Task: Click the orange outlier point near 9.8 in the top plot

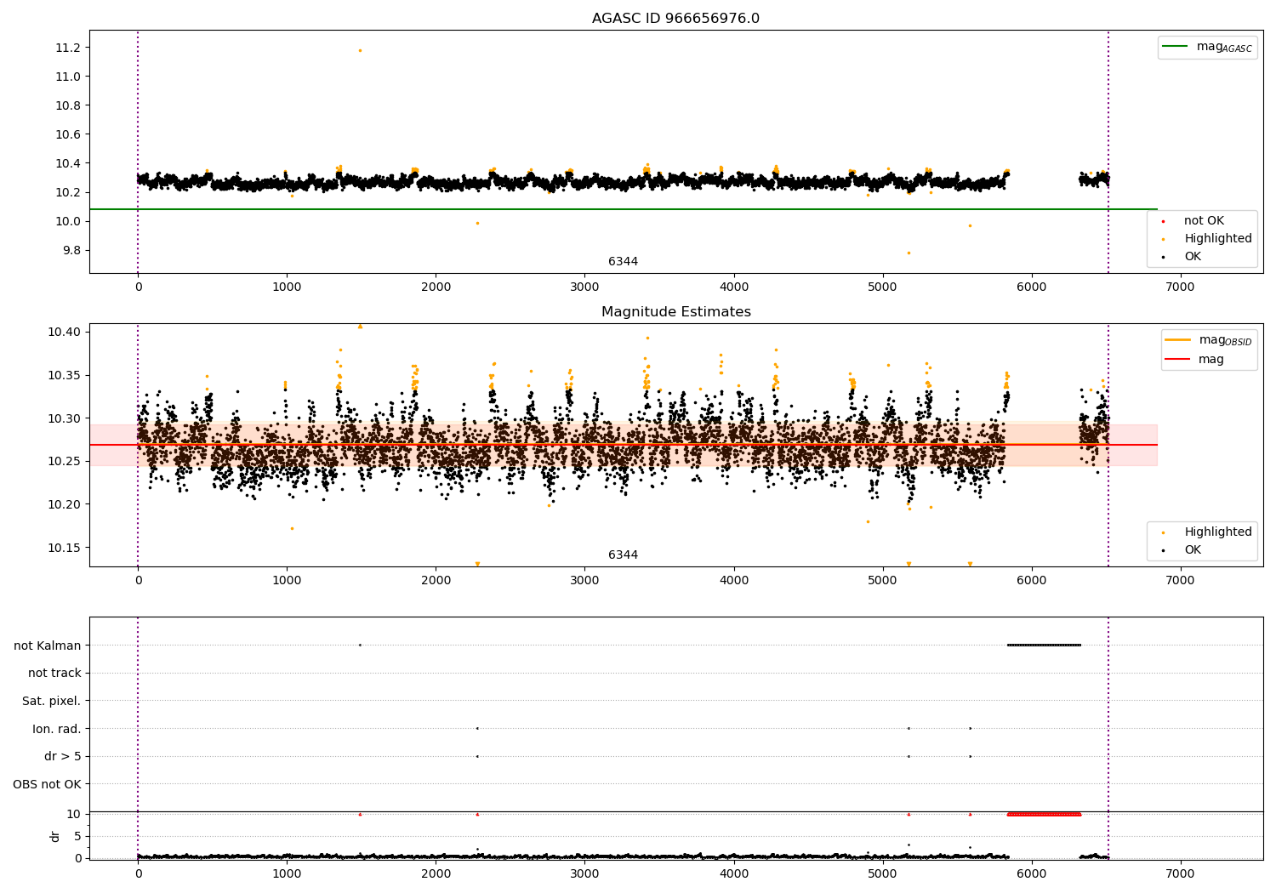Action: (x=909, y=253)
